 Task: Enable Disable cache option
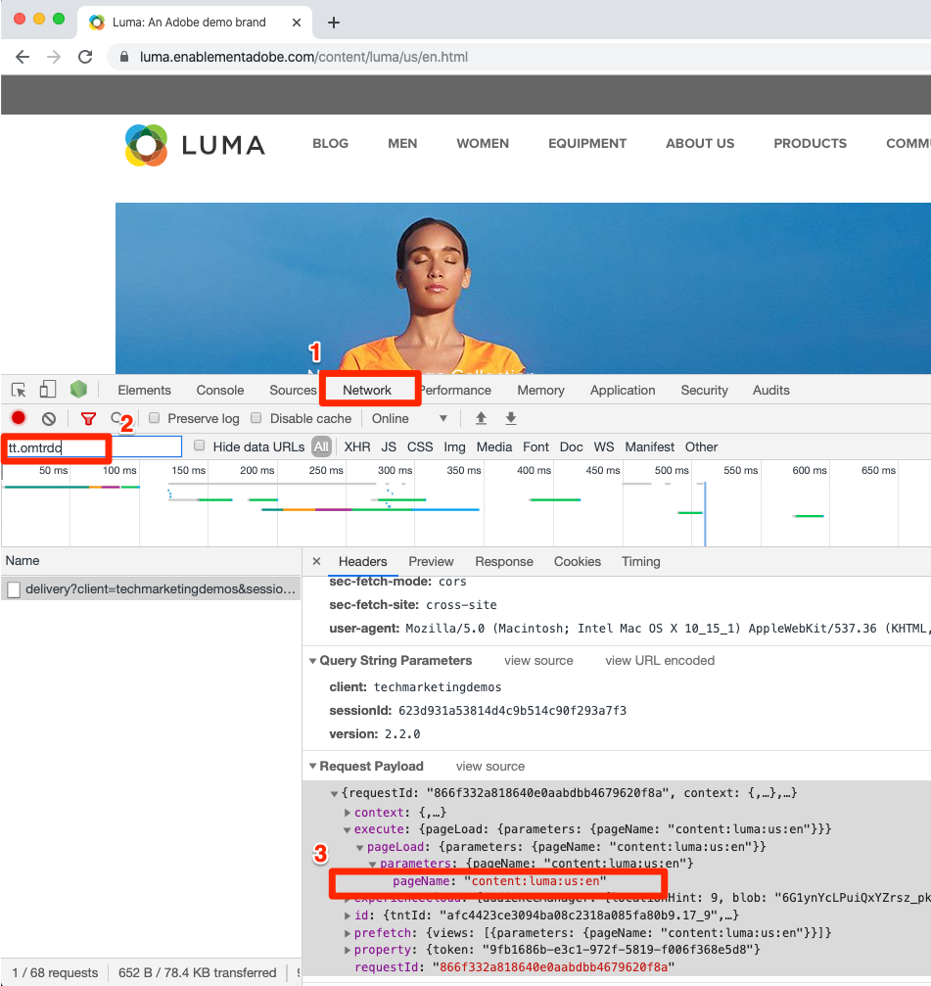[x=256, y=418]
